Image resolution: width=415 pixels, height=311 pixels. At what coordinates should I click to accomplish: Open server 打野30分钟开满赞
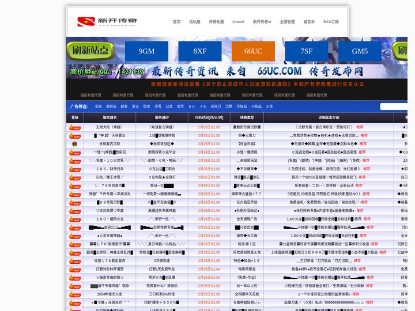click(x=110, y=269)
